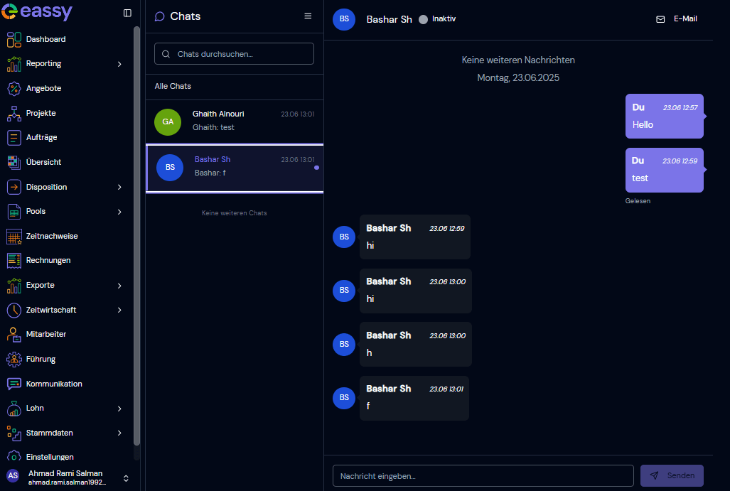Click the Dashboard icon in sidebar
Image resolution: width=730 pixels, height=491 pixels.
14,39
